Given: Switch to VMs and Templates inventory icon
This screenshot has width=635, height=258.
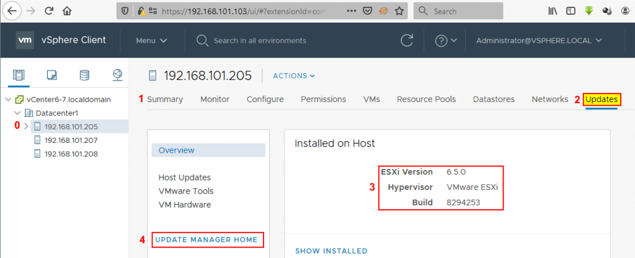Looking at the screenshot, I should pyautogui.click(x=52, y=75).
